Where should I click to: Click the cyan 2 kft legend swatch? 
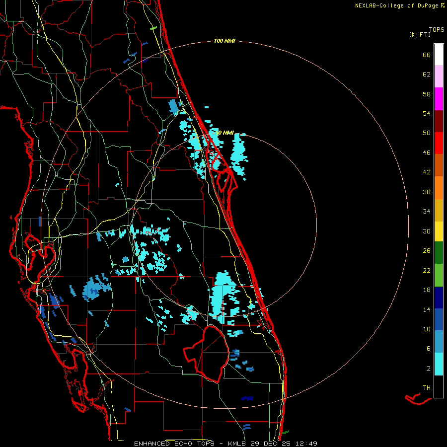[x=439, y=364]
